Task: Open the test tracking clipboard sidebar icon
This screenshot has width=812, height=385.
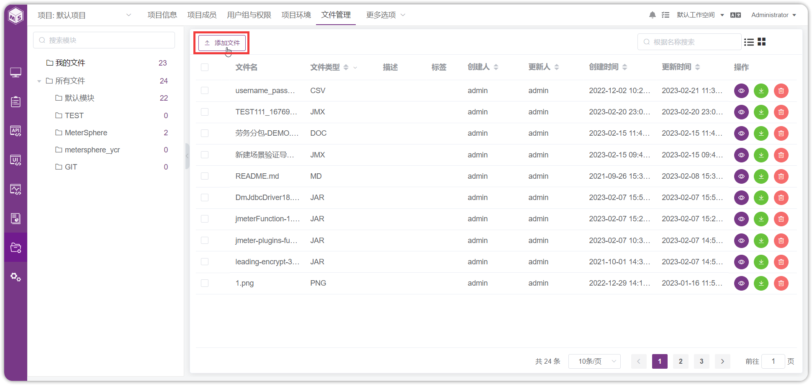Action: pos(15,101)
